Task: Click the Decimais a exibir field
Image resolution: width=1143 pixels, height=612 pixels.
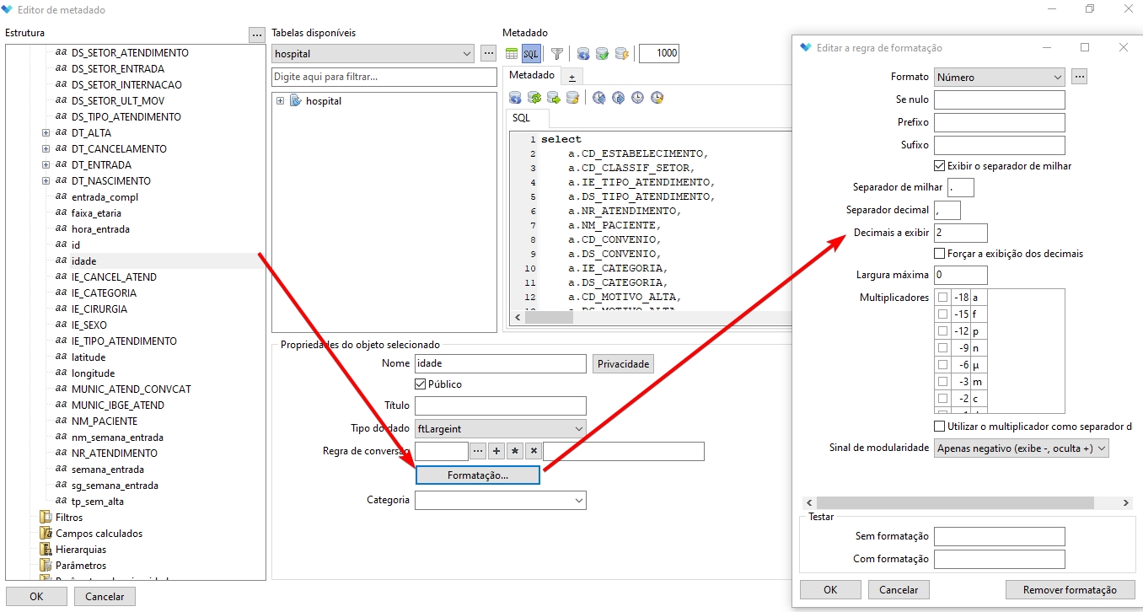Action: click(960, 233)
